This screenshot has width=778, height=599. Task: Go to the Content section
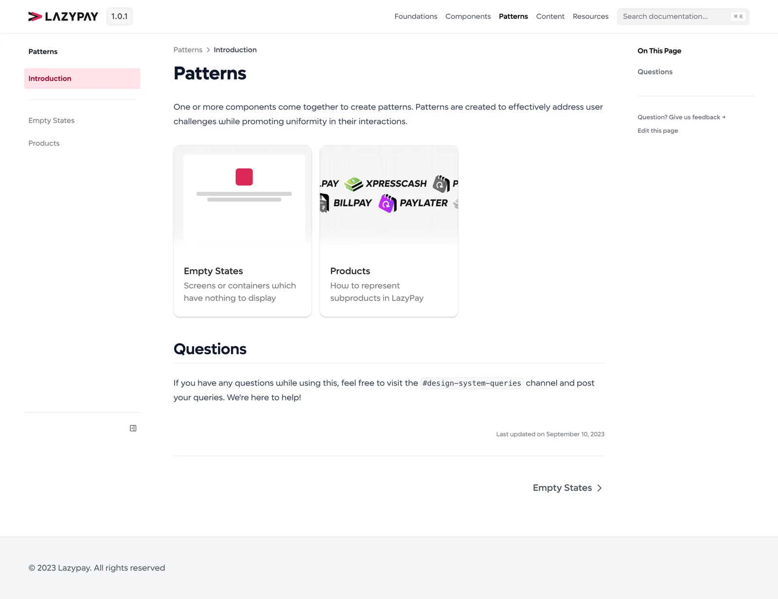[x=550, y=17]
